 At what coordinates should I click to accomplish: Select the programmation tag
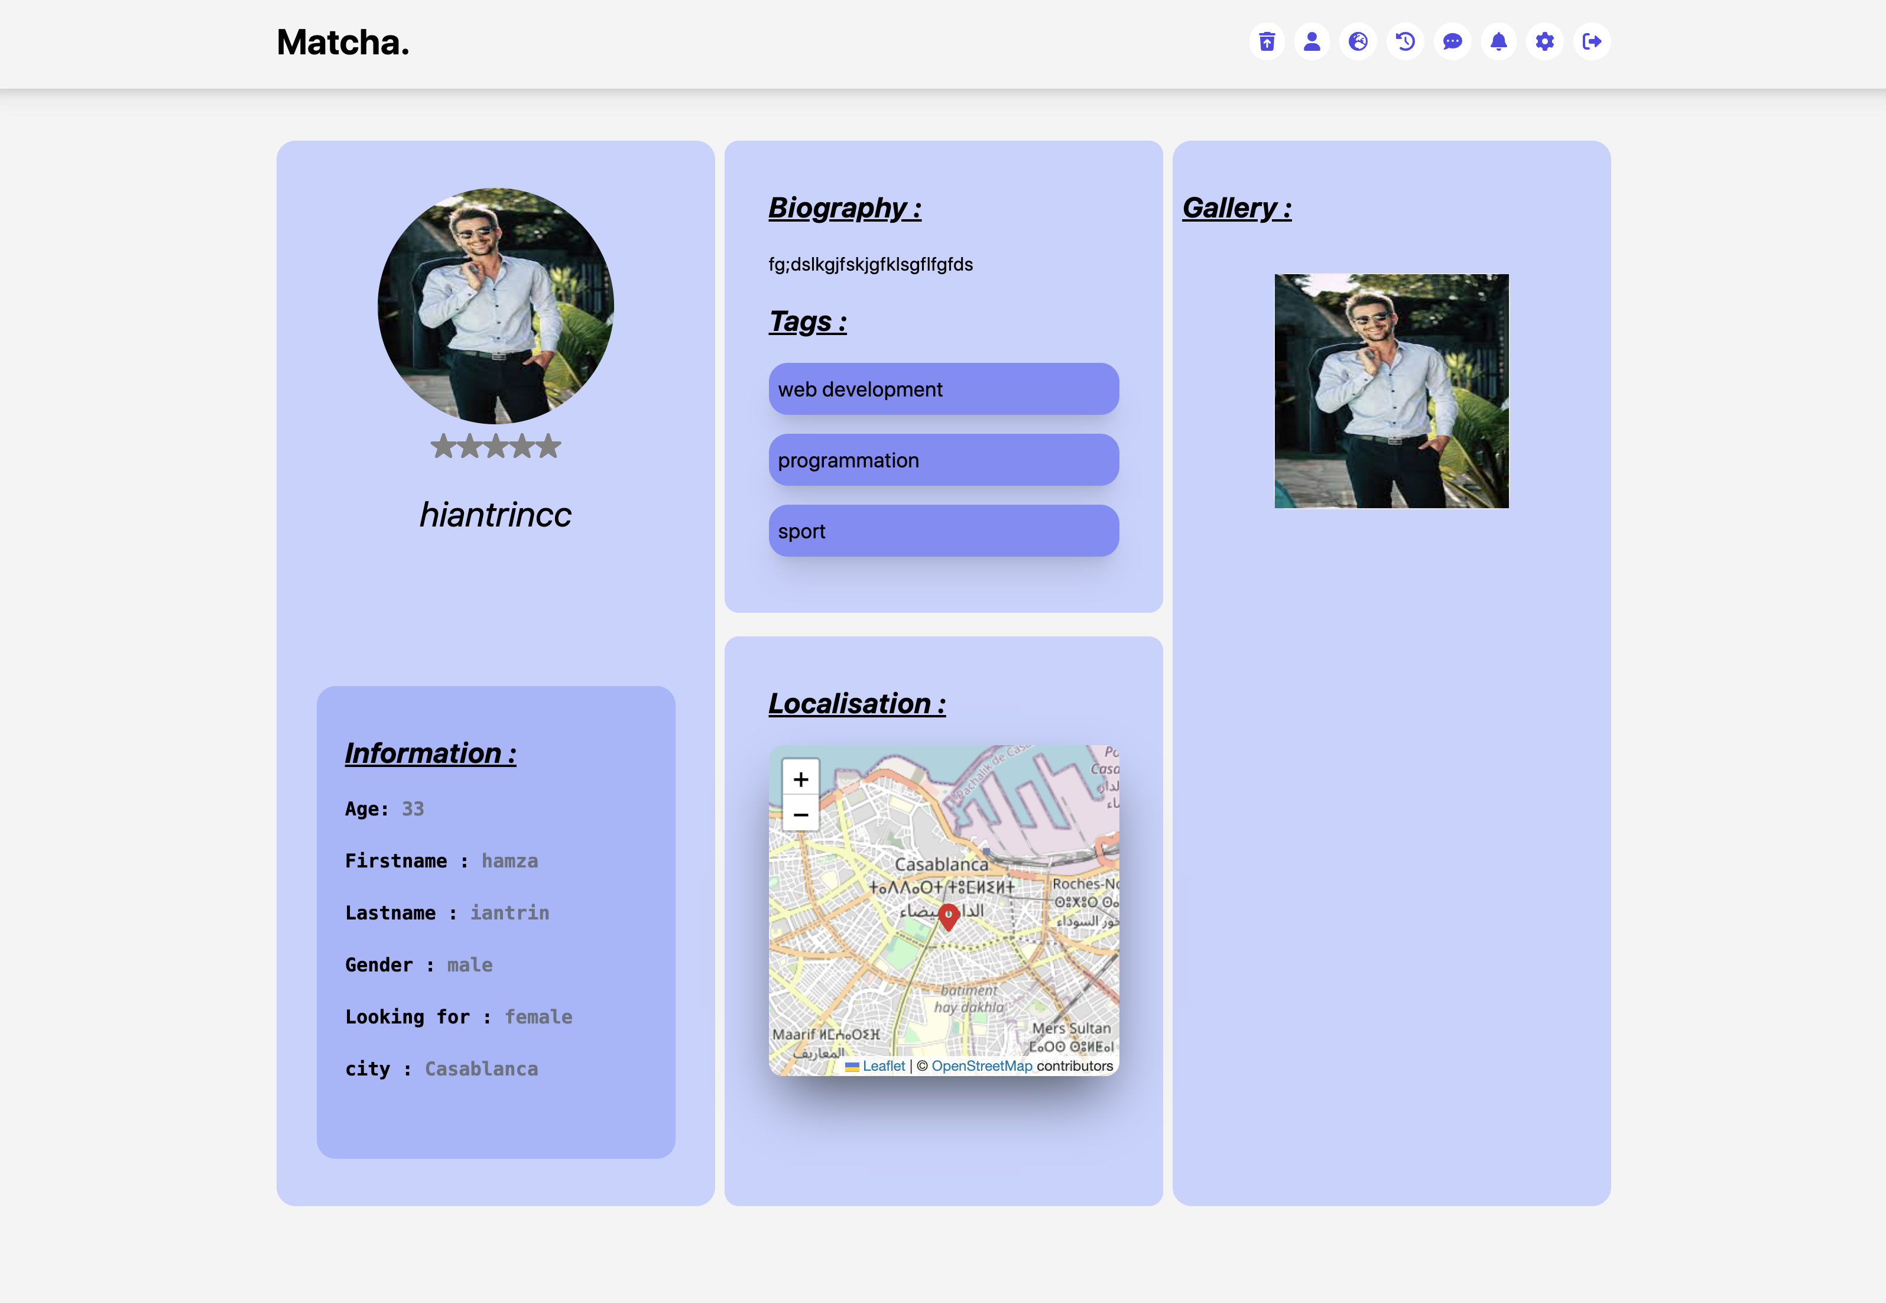944,460
